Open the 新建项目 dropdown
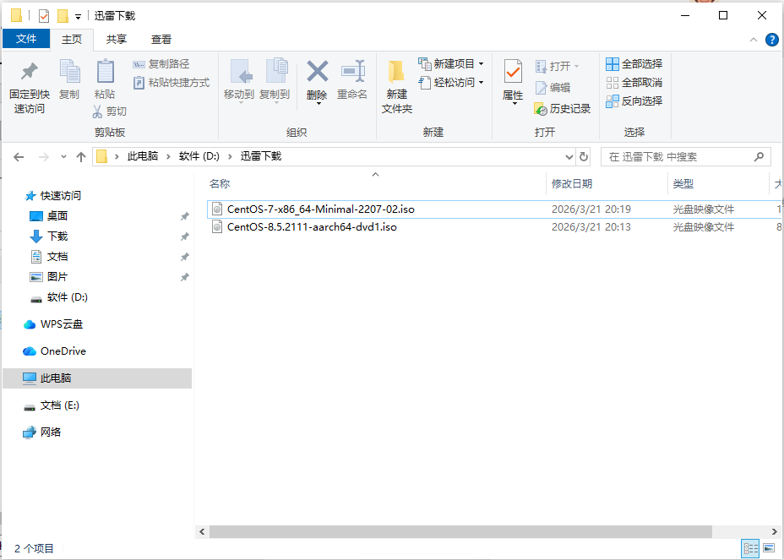The width and height of the screenshot is (784, 560). click(479, 64)
